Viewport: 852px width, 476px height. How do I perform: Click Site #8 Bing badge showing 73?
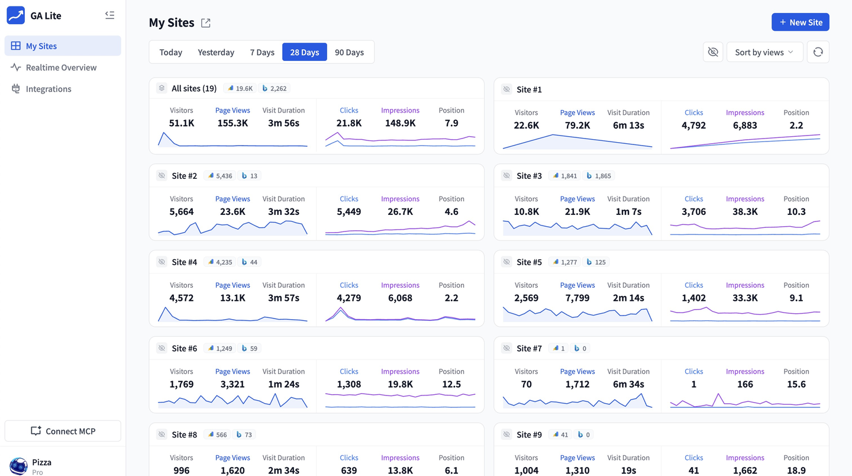click(244, 435)
